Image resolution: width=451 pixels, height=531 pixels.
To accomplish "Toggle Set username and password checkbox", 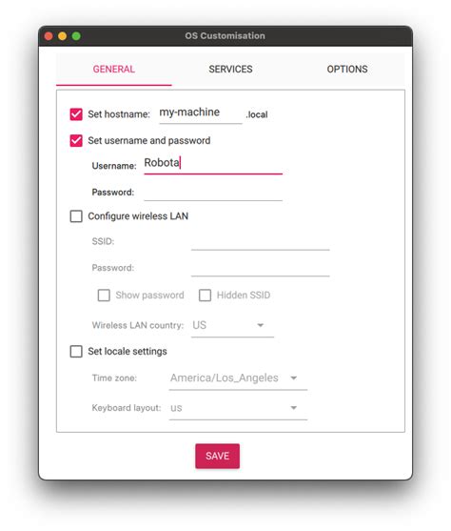I will (x=76, y=140).
